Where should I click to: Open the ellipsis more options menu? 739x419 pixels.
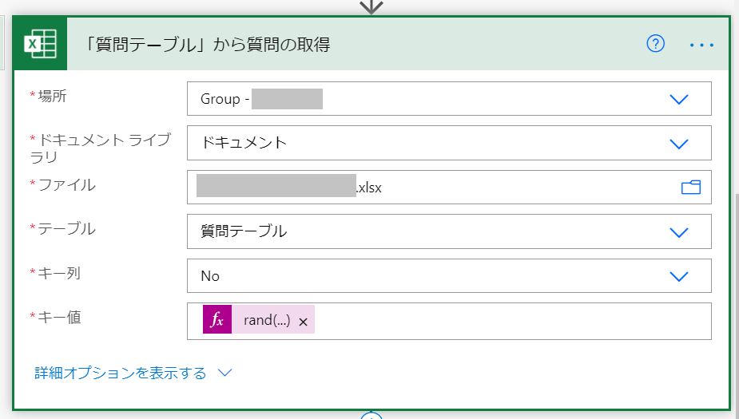701,45
